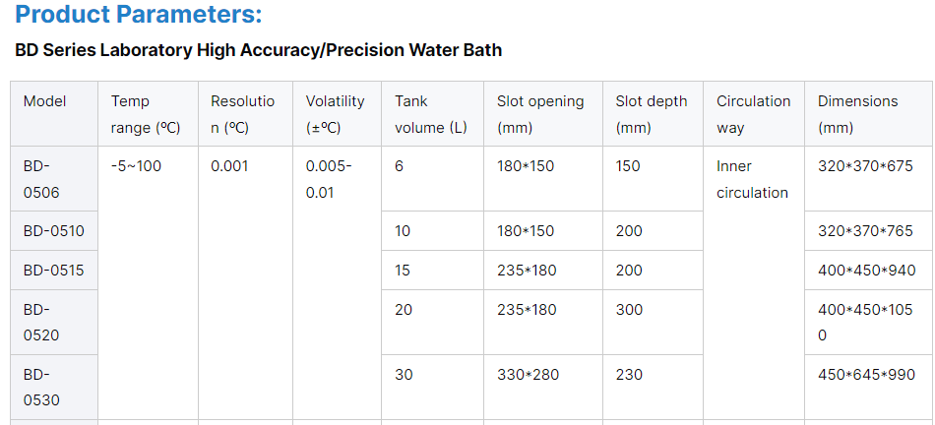Click the Model column header

tap(44, 101)
